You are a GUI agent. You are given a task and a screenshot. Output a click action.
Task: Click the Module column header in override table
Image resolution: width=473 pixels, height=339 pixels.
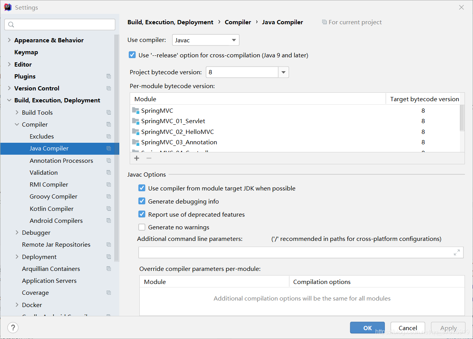tap(214, 282)
